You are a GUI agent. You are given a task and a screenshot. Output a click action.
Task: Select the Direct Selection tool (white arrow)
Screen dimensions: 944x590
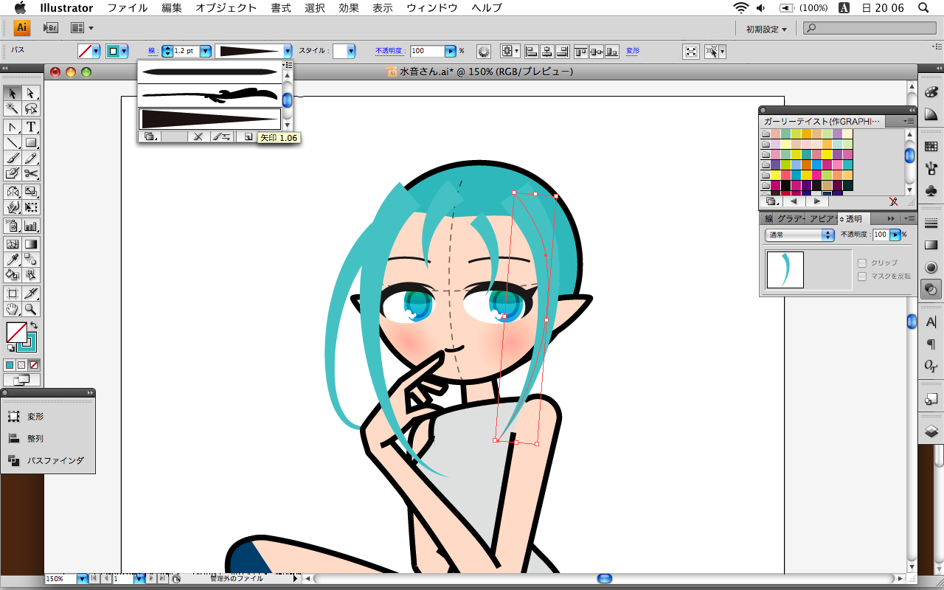31,94
